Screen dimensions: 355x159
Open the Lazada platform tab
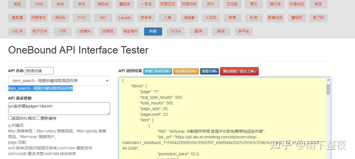click(x=125, y=18)
